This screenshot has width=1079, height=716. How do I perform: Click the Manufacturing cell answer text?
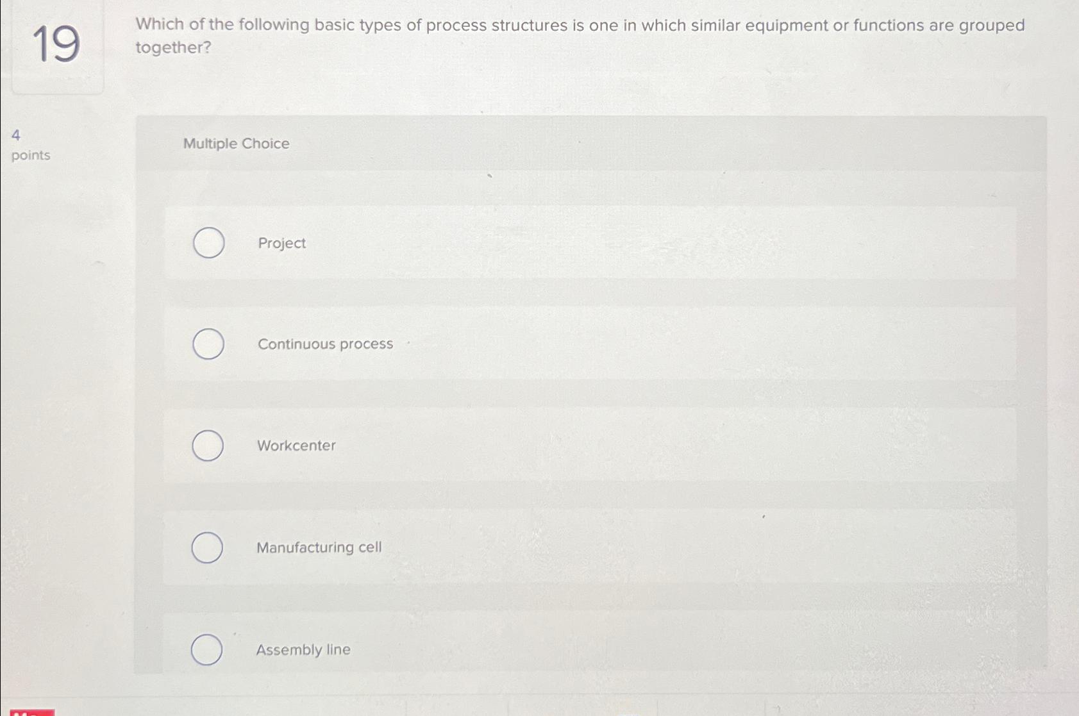click(319, 547)
